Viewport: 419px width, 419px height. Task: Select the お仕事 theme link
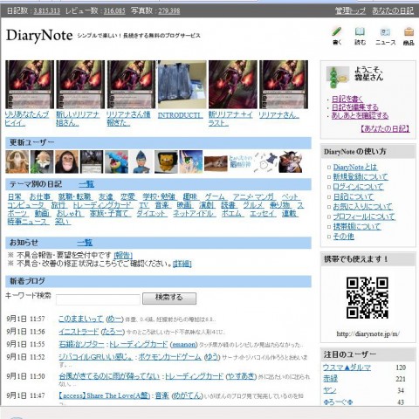40,197
